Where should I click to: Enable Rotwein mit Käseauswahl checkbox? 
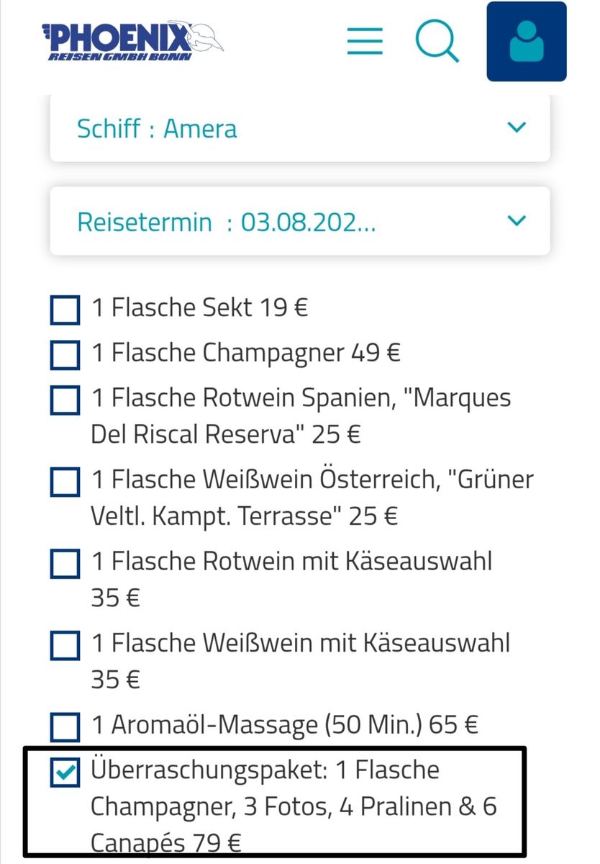[x=65, y=563]
